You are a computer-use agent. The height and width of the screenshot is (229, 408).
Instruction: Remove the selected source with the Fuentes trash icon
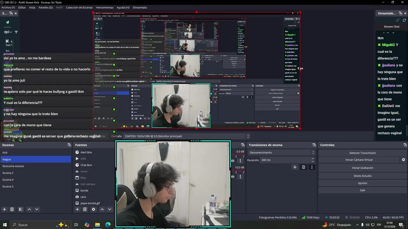click(85, 209)
